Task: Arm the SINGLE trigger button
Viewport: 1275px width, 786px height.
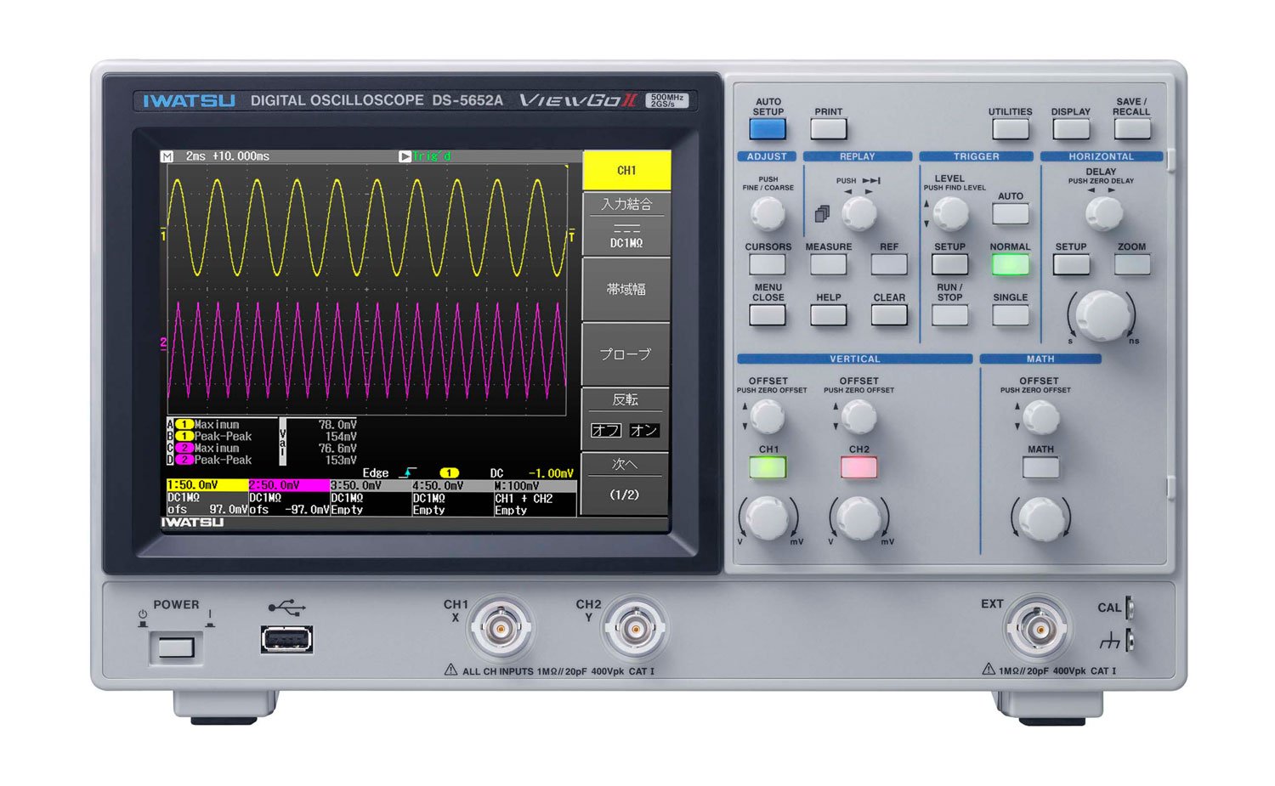Action: click(1010, 315)
